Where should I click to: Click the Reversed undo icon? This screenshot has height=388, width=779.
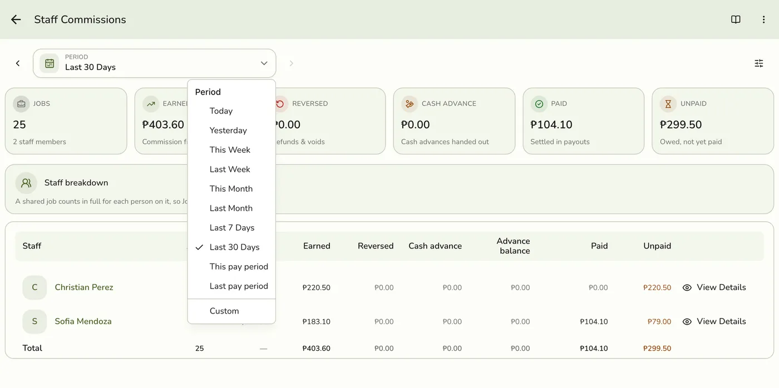pyautogui.click(x=280, y=104)
